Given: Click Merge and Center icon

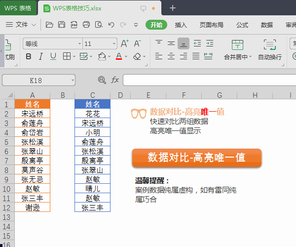Looking at the screenshot, I should point(237,45).
